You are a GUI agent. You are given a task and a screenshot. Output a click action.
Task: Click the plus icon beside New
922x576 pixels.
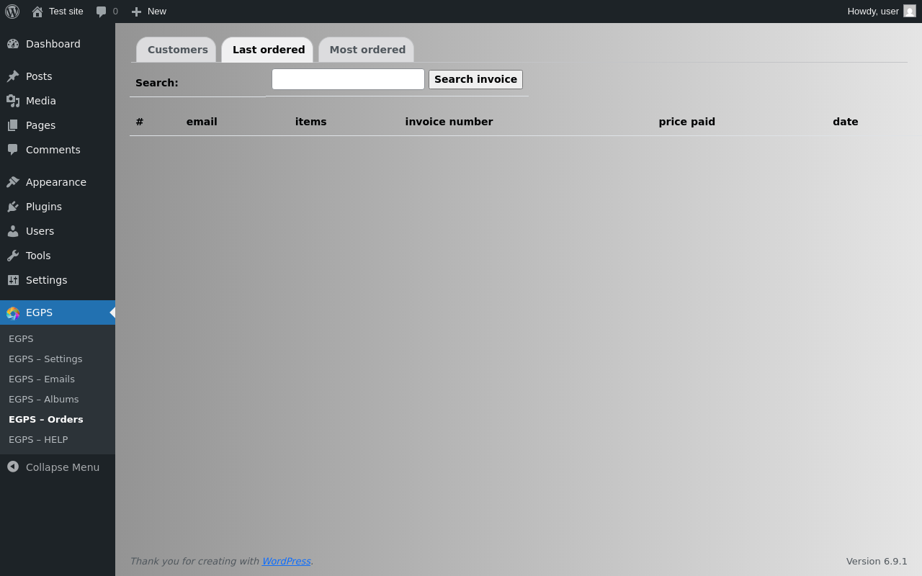(x=136, y=12)
